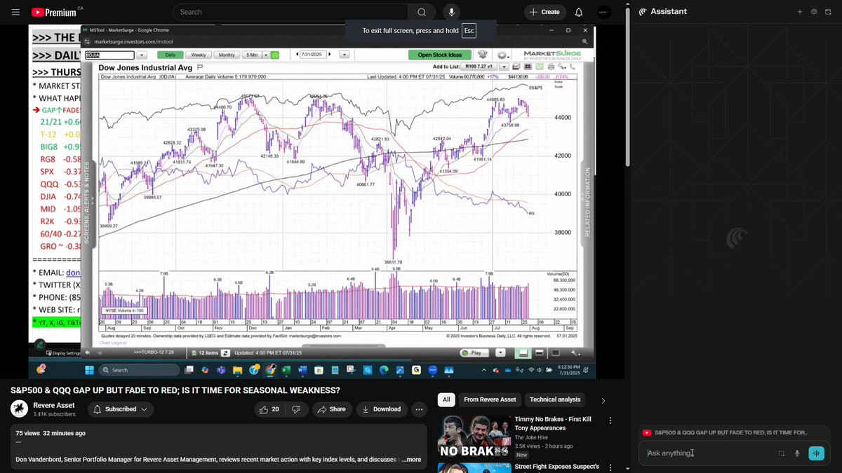
Task: Open the Assistant settings icon in panel header
Action: [814, 12]
